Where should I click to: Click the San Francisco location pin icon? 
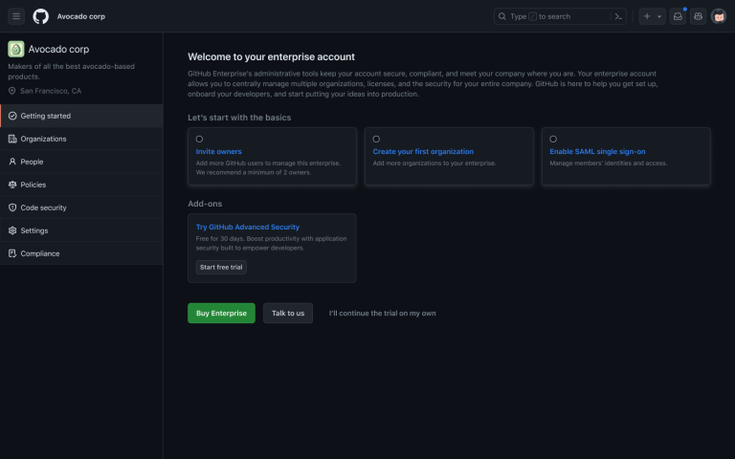[x=12, y=91]
